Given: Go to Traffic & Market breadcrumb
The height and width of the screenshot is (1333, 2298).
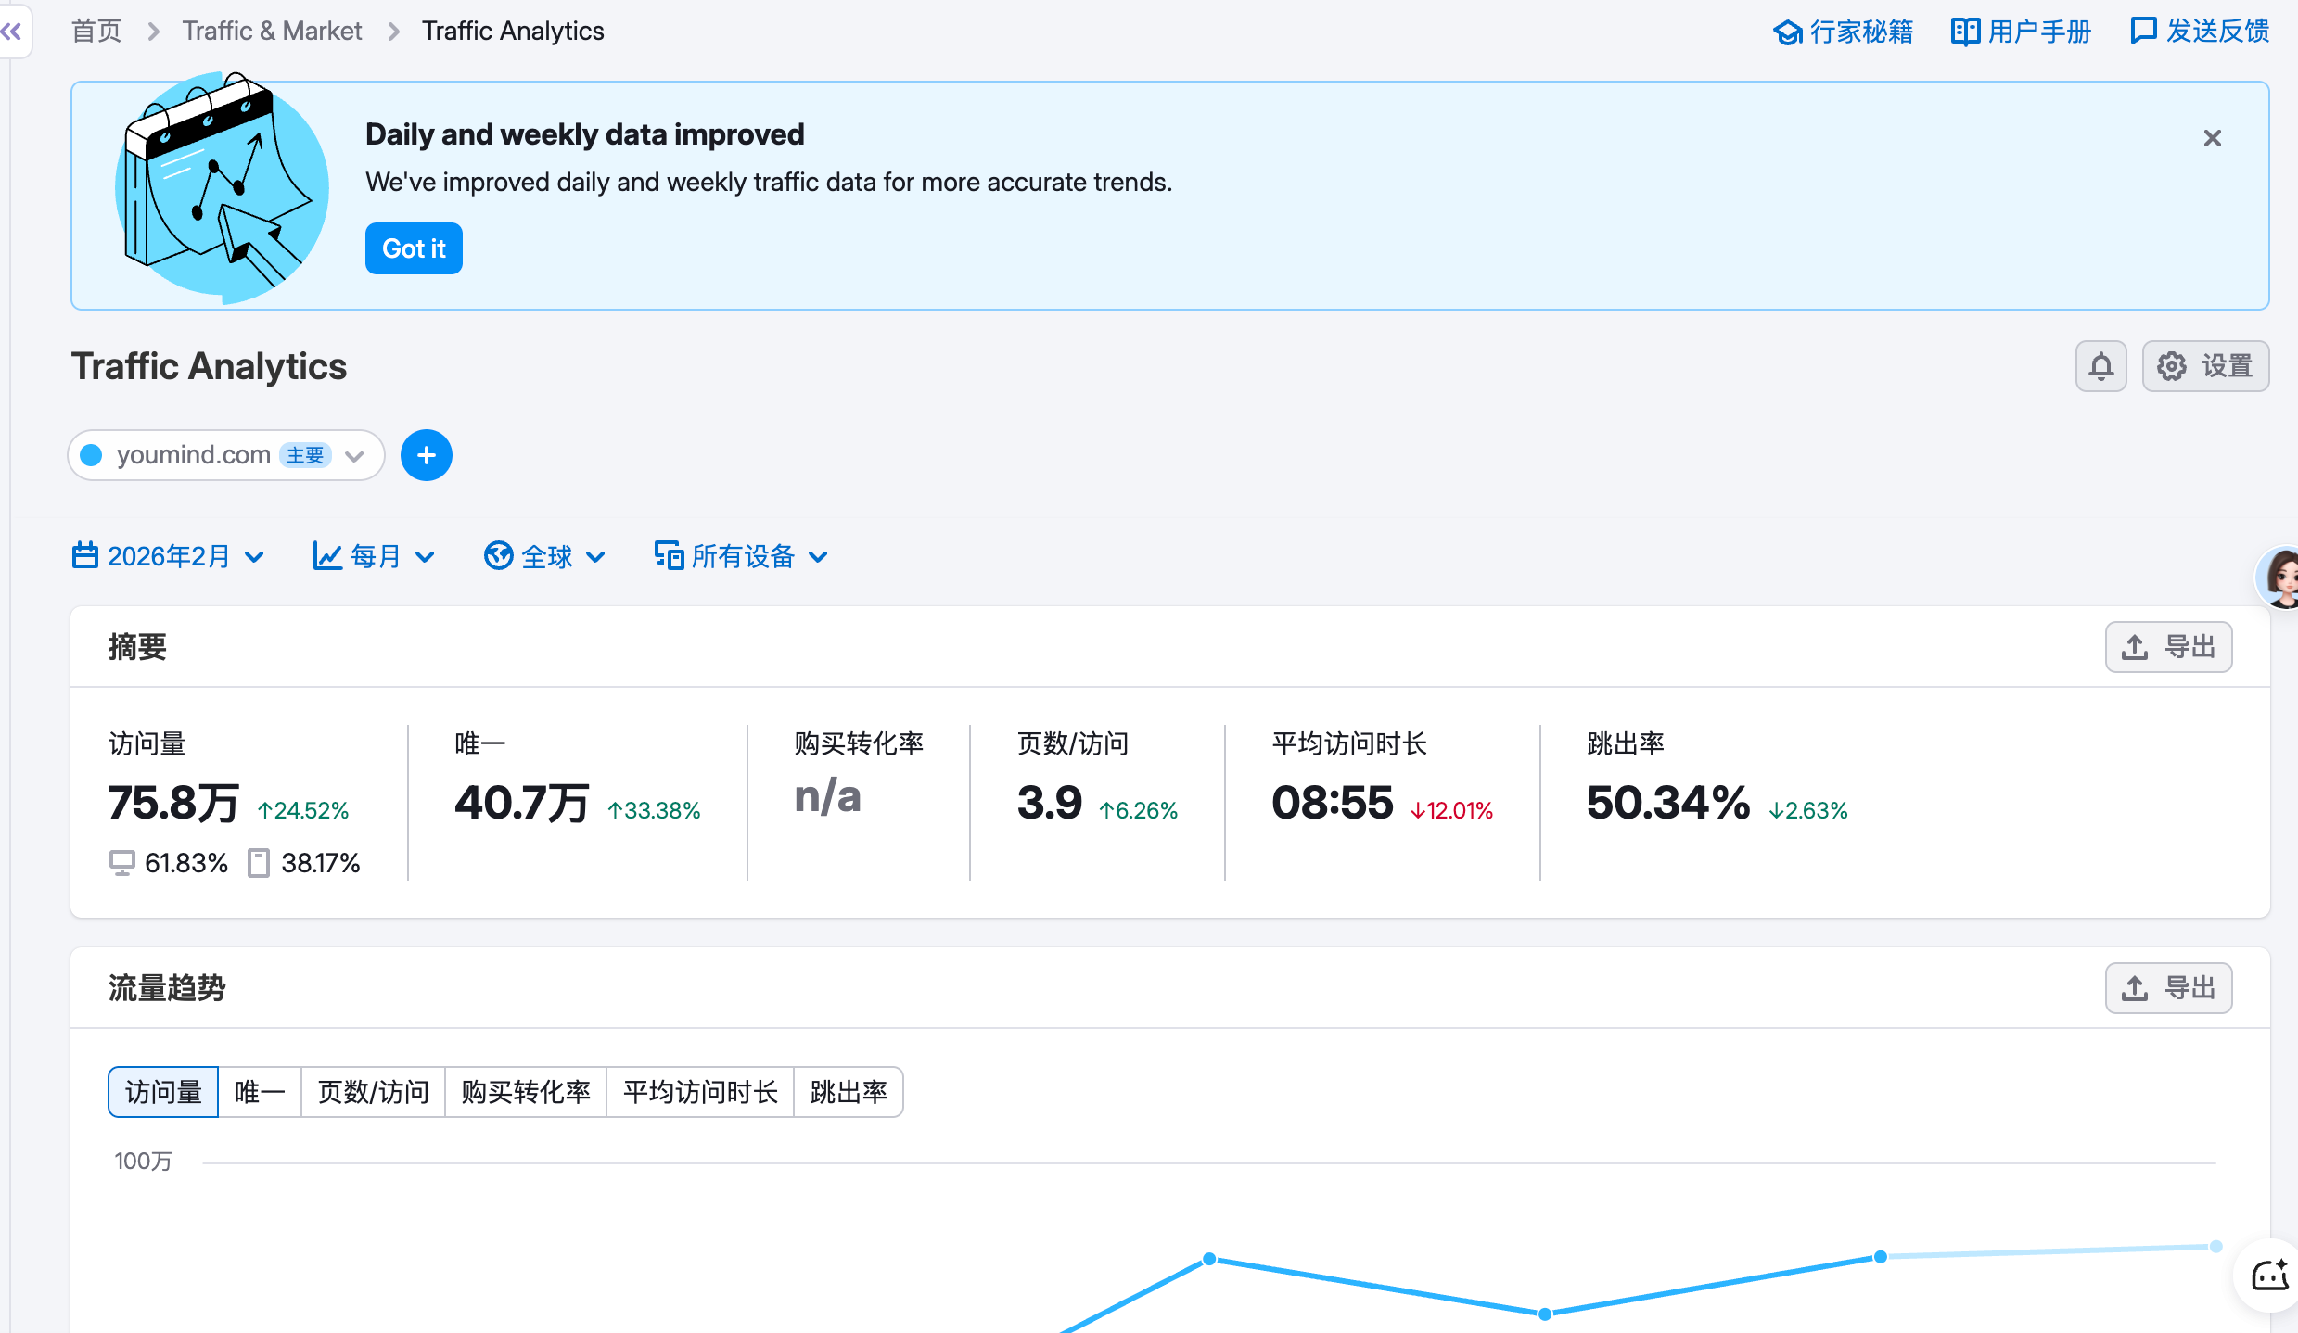Looking at the screenshot, I should (271, 32).
